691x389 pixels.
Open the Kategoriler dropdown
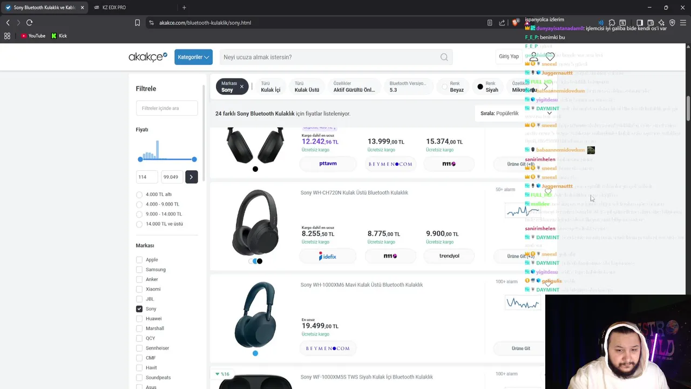click(x=193, y=57)
